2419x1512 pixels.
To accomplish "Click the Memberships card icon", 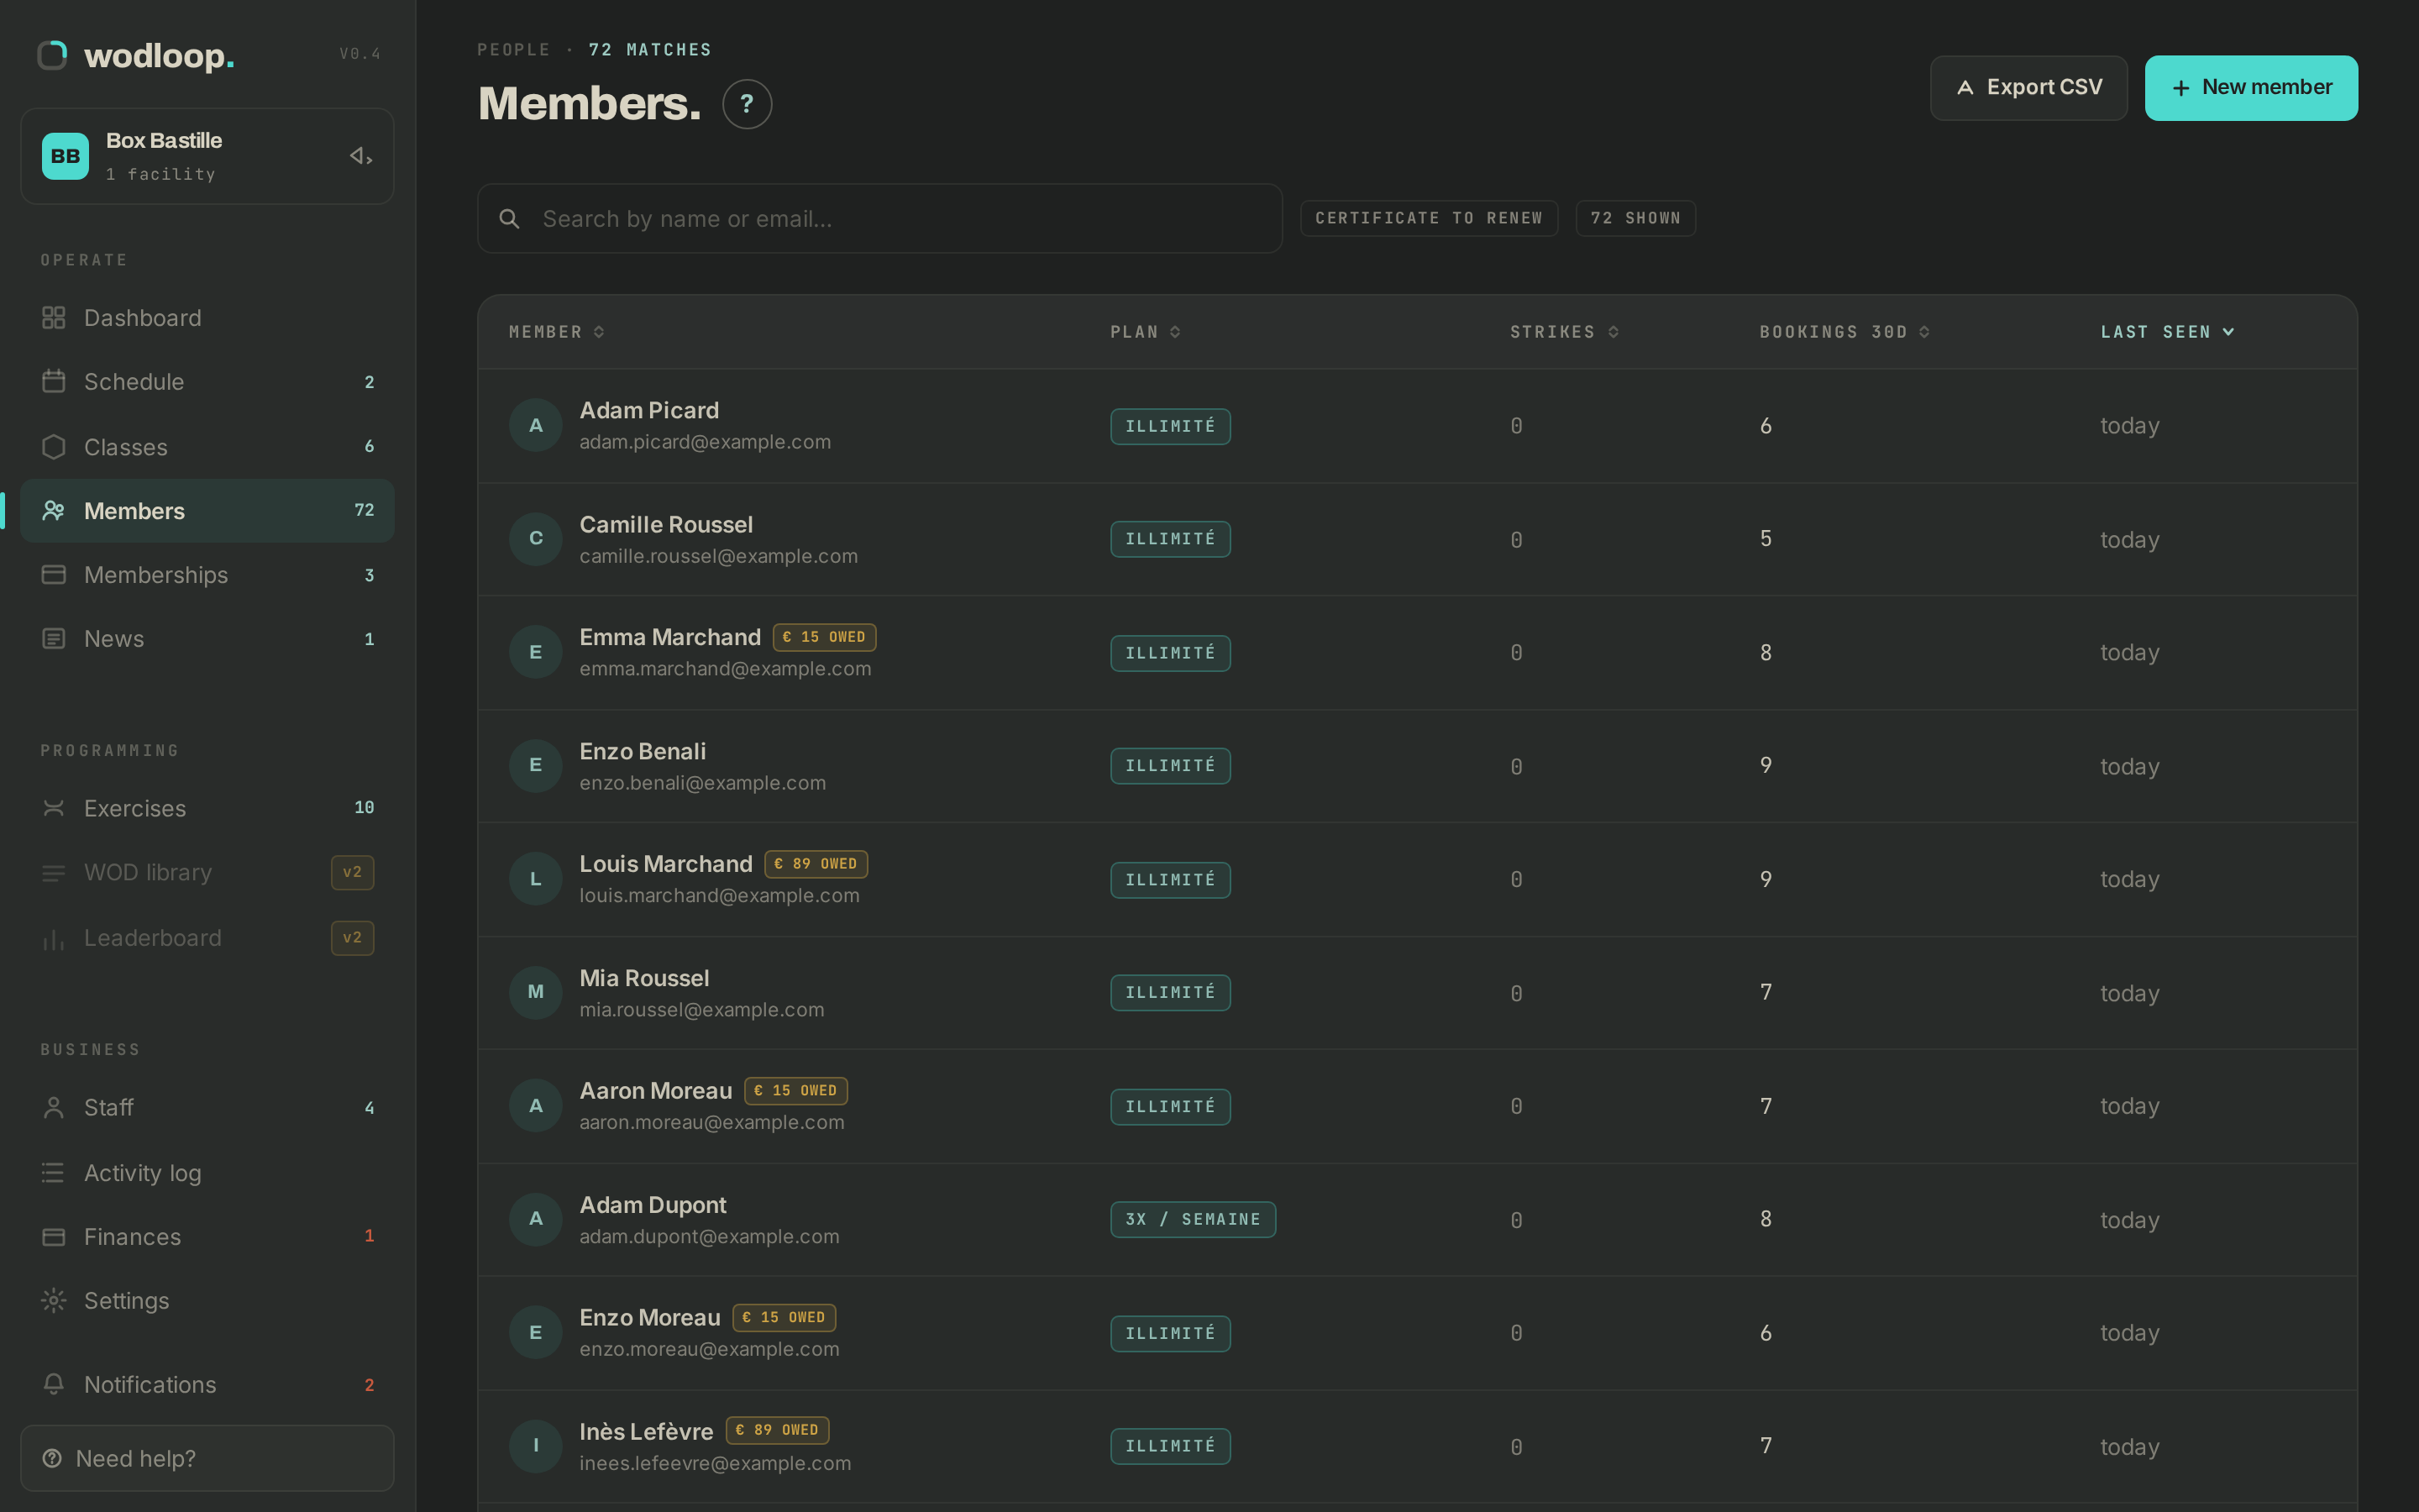I will 54,575.
